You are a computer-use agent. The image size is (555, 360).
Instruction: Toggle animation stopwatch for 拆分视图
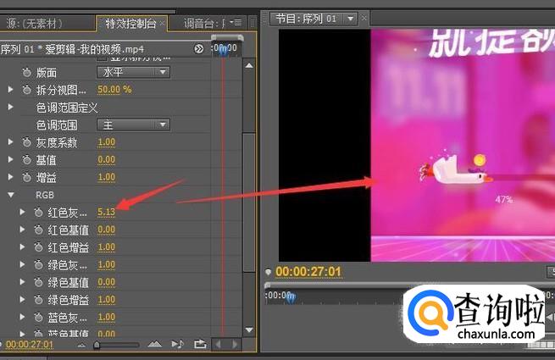tap(27, 90)
